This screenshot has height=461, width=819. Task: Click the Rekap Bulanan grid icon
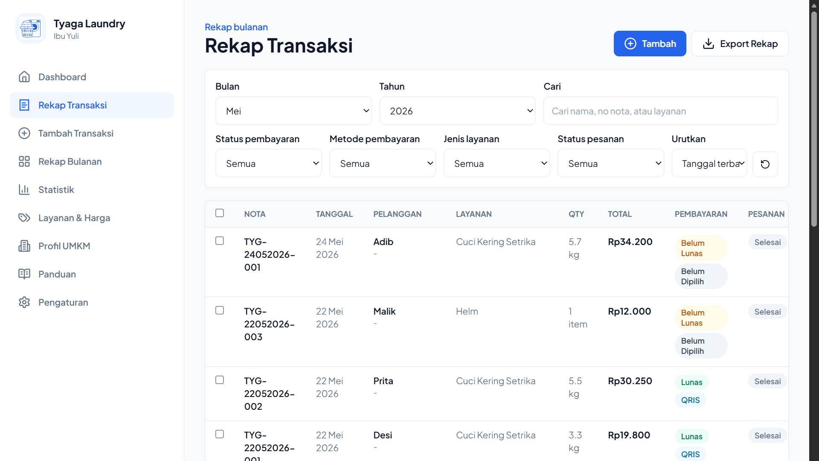pyautogui.click(x=24, y=161)
